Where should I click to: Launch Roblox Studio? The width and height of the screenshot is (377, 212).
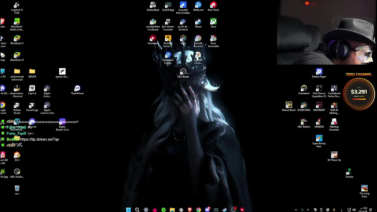coord(17,108)
